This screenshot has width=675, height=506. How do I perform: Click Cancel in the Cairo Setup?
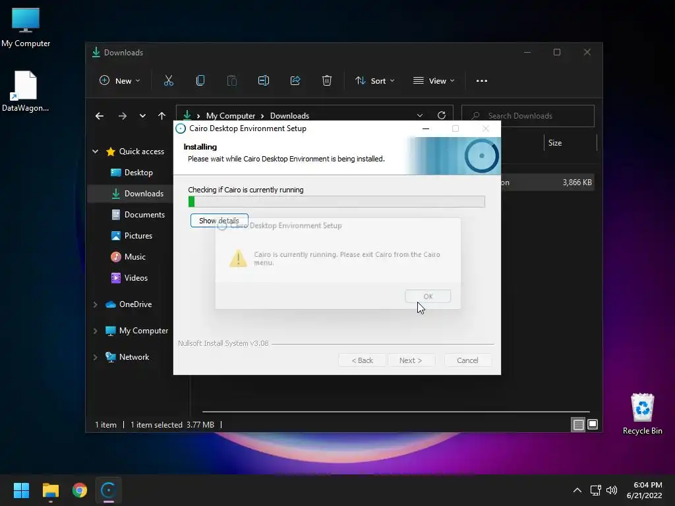467,360
